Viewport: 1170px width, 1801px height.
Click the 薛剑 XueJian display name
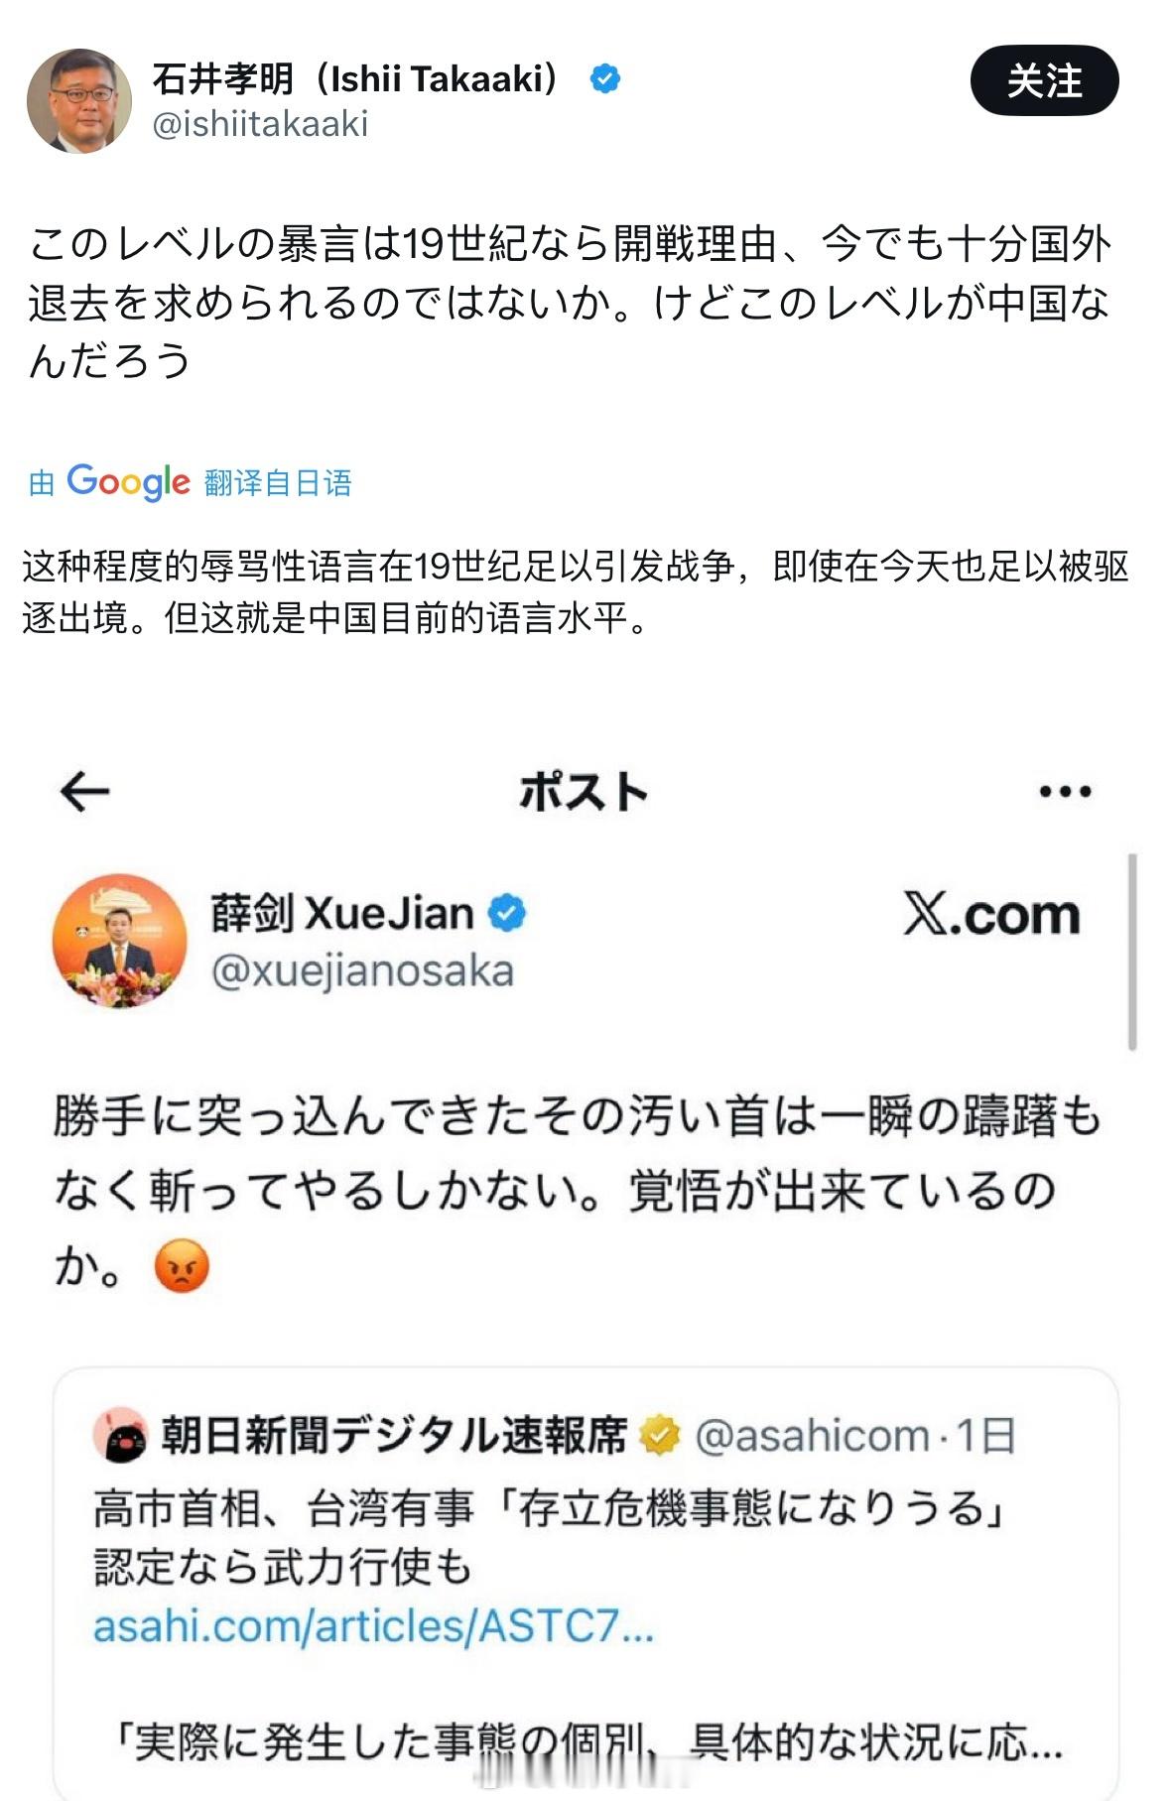point(342,913)
